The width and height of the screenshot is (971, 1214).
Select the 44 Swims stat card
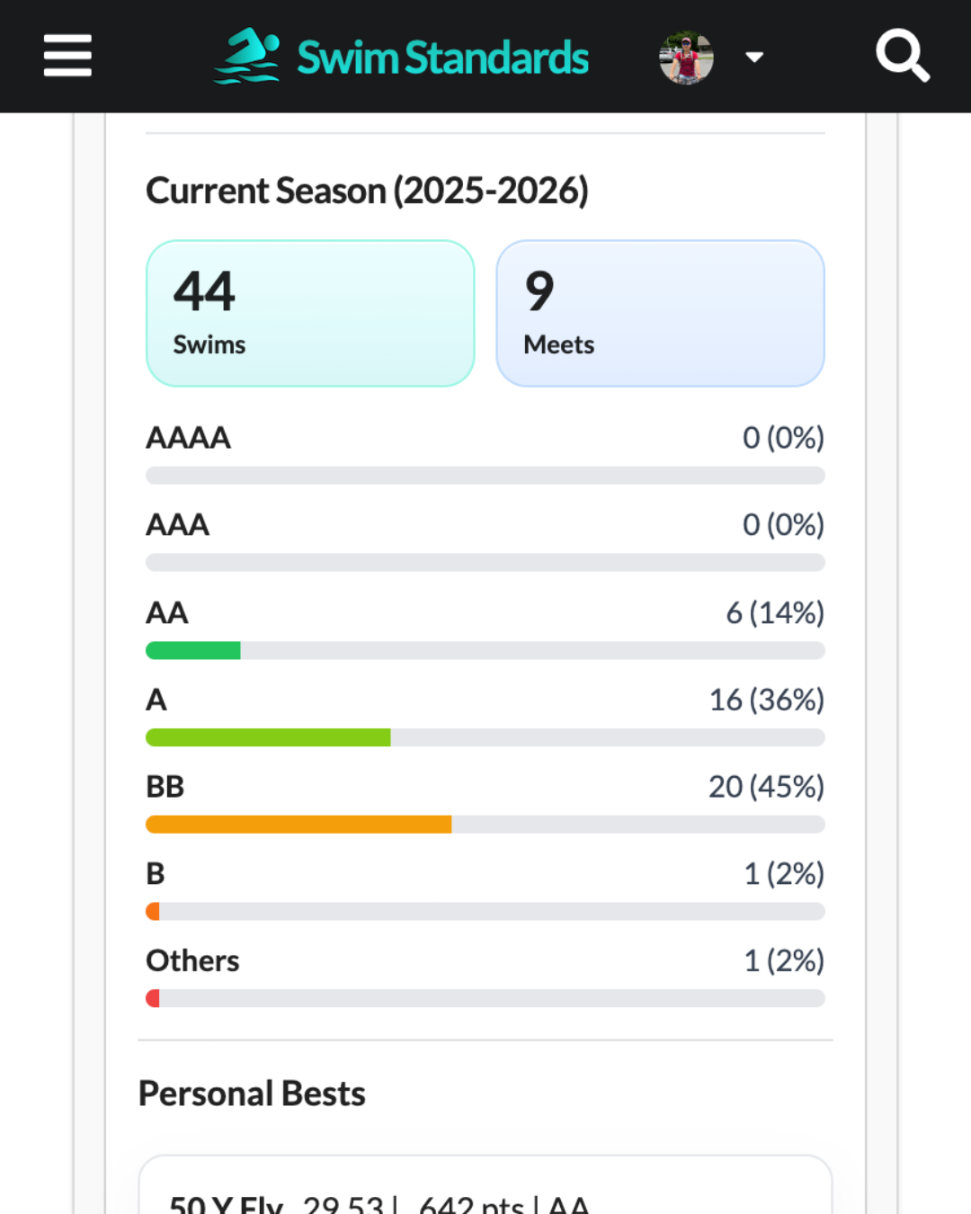click(310, 313)
